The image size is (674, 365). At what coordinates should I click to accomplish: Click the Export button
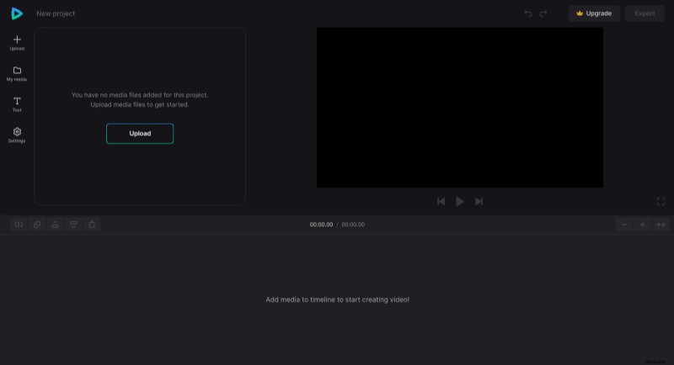[x=645, y=13]
